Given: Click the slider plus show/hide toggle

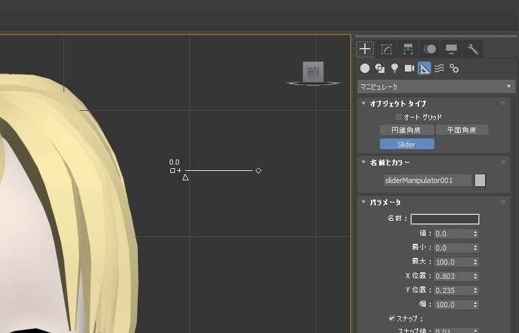Looking at the screenshot, I should [x=179, y=171].
